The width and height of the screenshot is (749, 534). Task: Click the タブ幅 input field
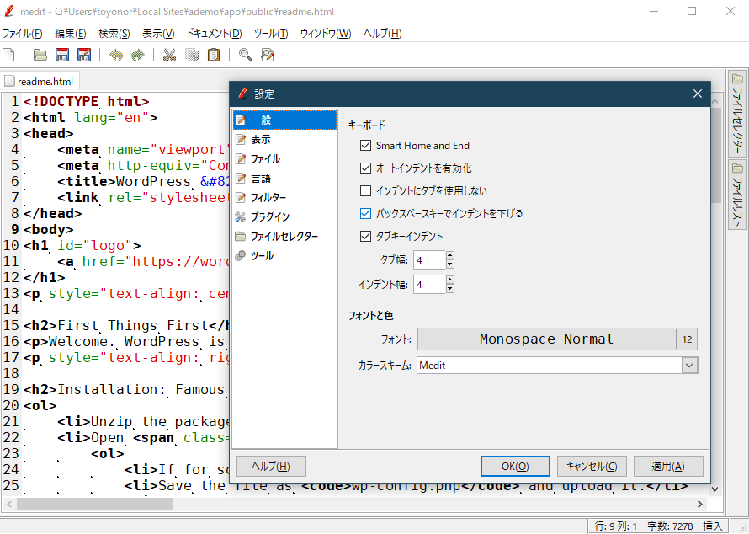point(429,260)
